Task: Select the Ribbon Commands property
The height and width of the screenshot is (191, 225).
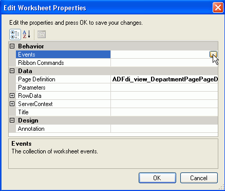Action: pyautogui.click(x=63, y=63)
